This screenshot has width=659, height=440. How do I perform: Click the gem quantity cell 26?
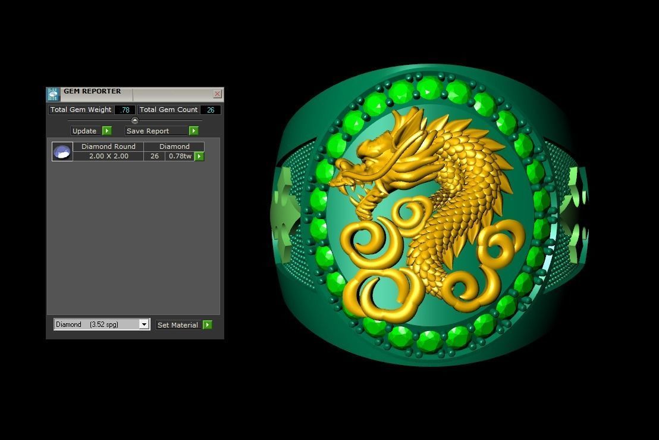point(155,156)
